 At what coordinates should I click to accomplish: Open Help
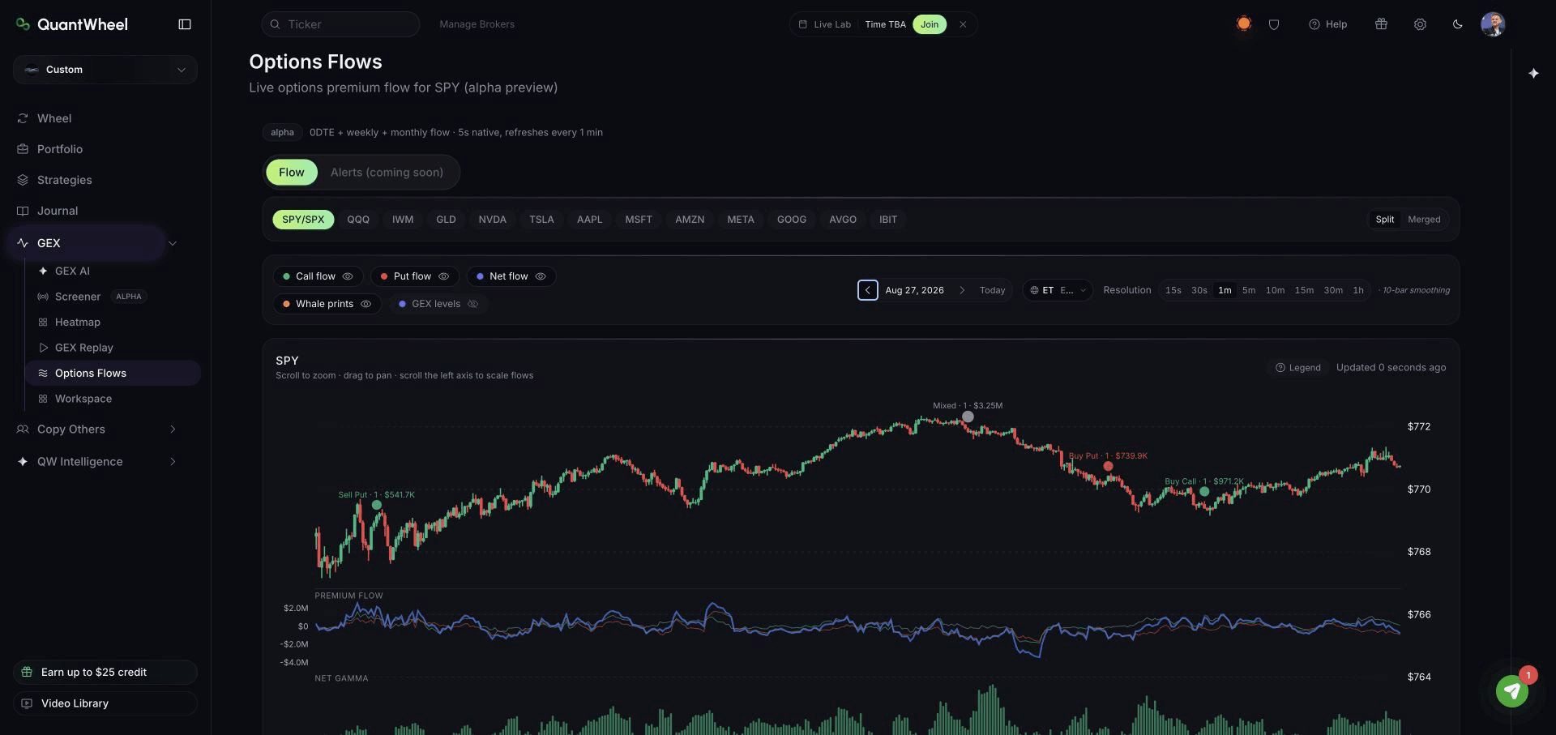1327,24
